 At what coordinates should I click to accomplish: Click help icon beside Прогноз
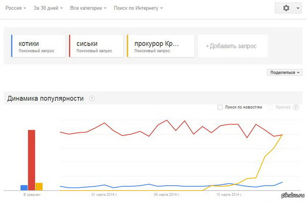click(x=296, y=107)
